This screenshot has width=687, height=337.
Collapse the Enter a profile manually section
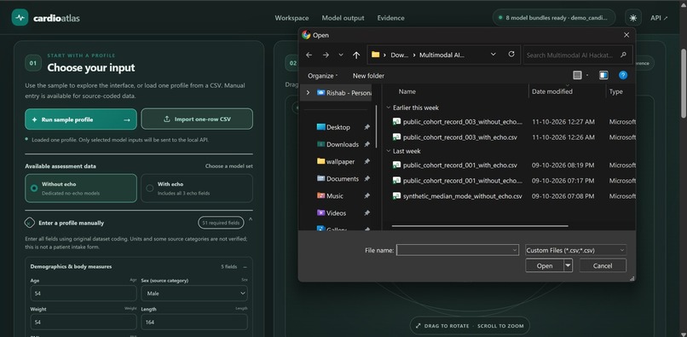[x=251, y=219]
